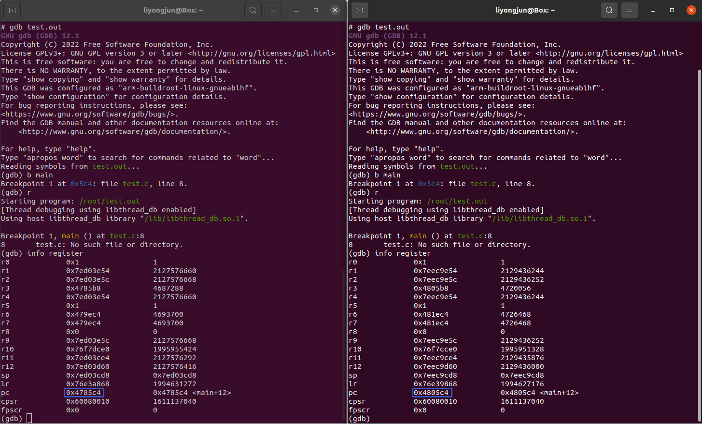Click r3 value 0x4805b8

click(431, 288)
